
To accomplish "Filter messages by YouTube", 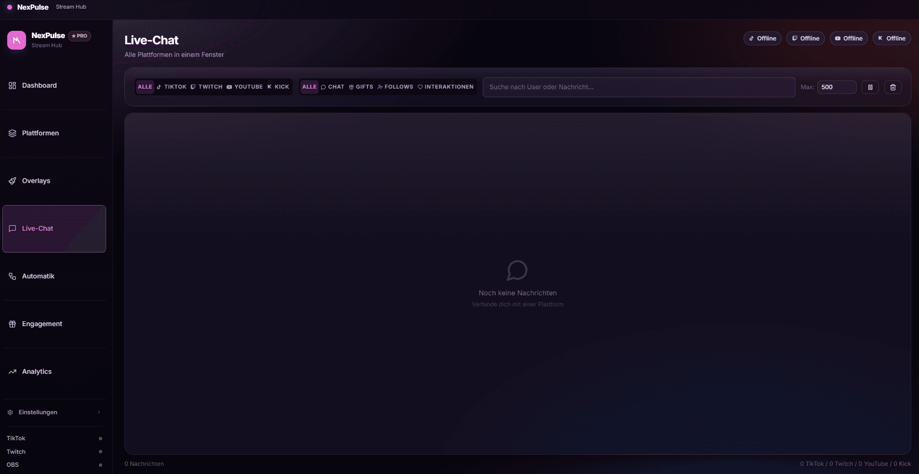I will point(244,87).
